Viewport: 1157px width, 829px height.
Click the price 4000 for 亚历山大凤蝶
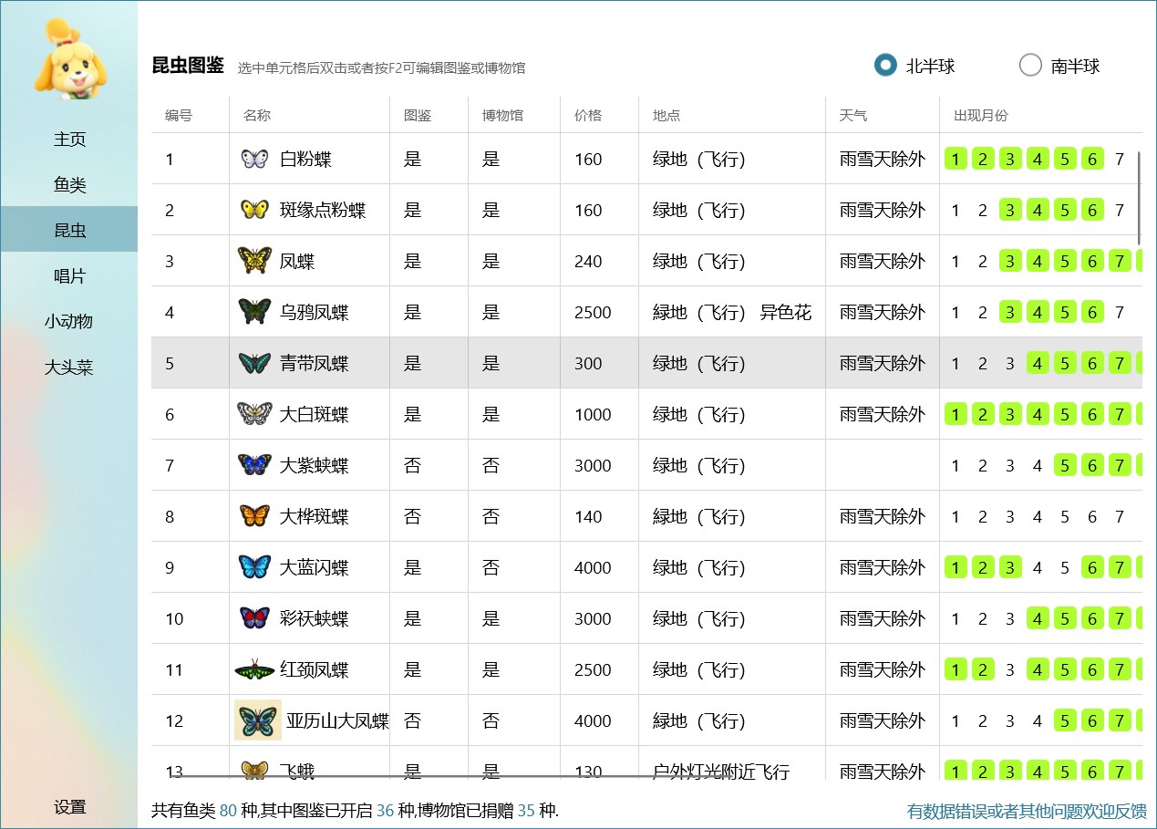(x=593, y=721)
